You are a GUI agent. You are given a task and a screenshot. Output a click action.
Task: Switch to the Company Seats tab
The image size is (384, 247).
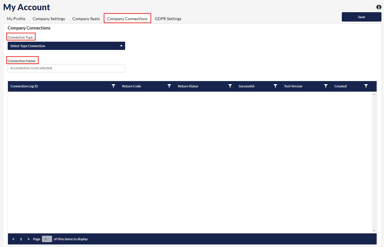click(86, 19)
